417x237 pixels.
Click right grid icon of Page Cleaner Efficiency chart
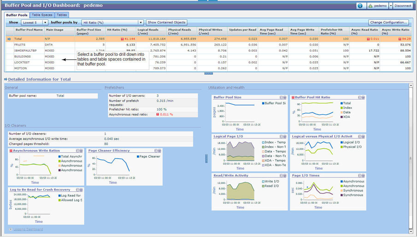coord(159,151)
